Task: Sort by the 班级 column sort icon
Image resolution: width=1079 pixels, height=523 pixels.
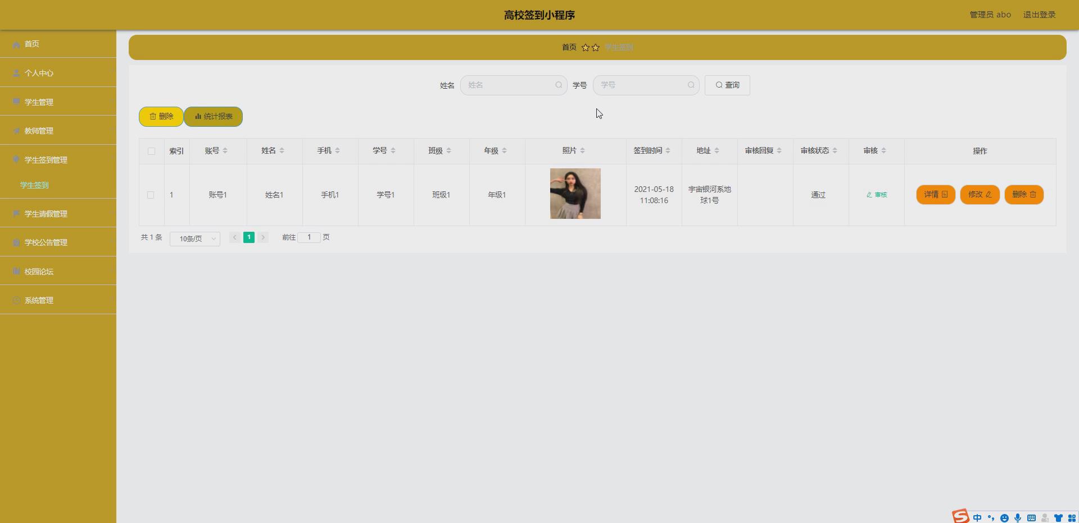Action: click(448, 150)
